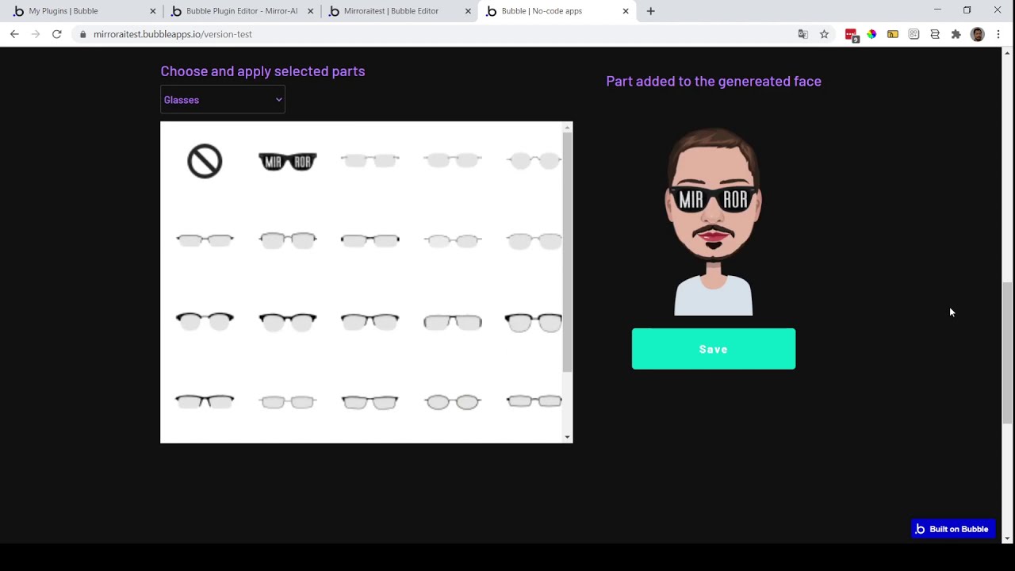Select fifth thick-frame glasses in third row

(534, 322)
